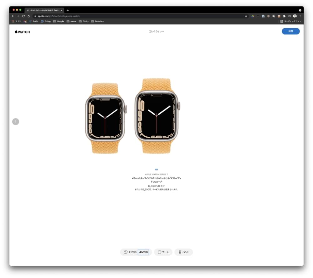Select the 45mm size option
Viewport: 313px width, 278px height.
(144, 252)
